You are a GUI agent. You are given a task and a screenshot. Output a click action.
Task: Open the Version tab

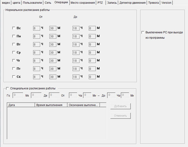point(166,3)
